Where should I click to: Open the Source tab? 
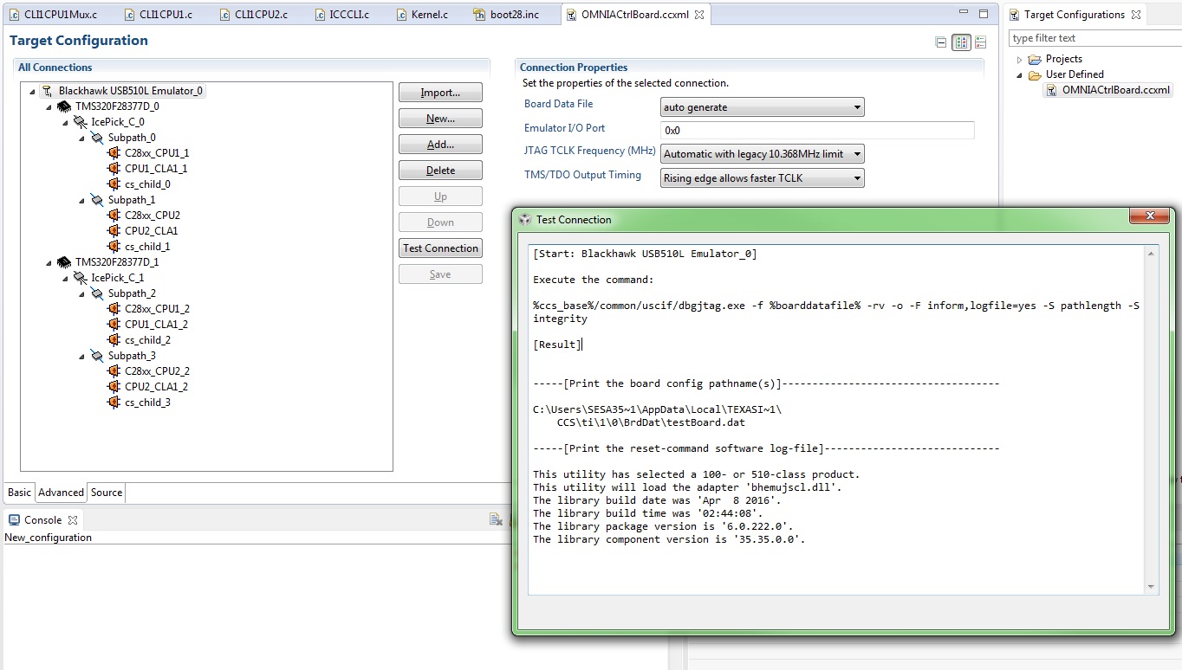point(107,493)
